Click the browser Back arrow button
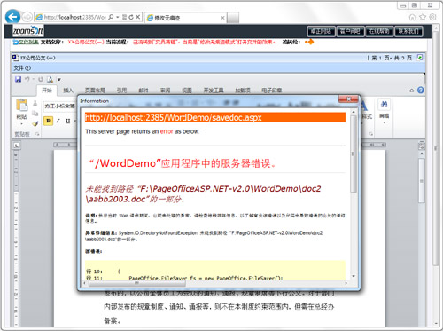Viewport: 443px width, 331px height. point(12,17)
